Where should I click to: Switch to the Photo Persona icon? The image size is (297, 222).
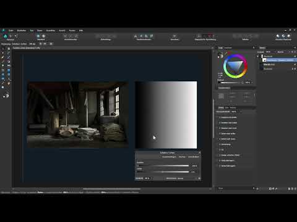click(x=6, y=36)
